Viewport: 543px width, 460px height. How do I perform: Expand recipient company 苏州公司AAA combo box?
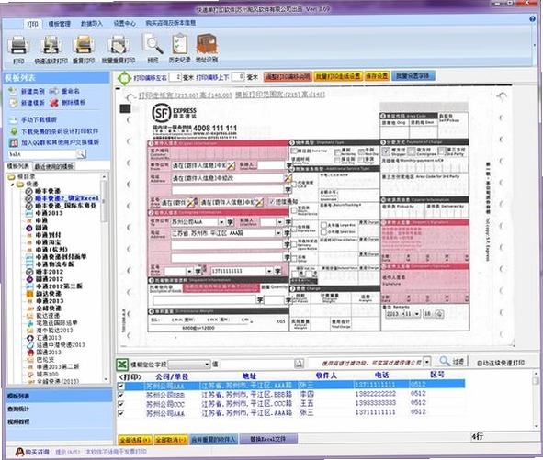(x=221, y=222)
